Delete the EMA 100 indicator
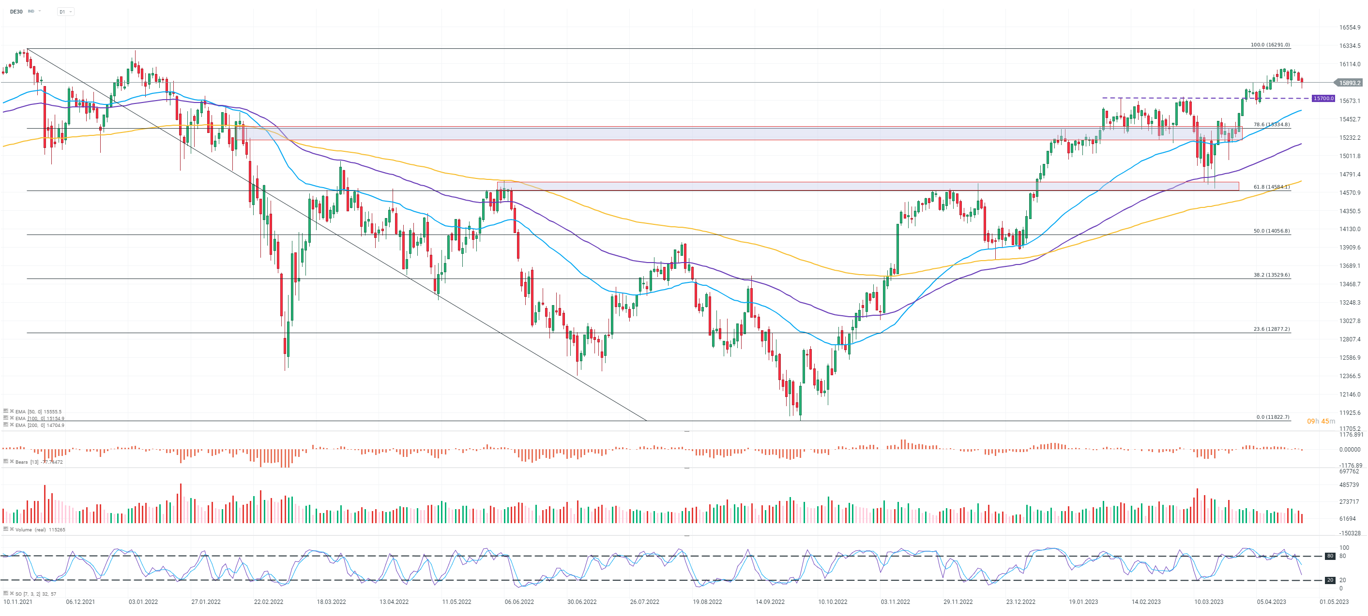 click(12, 418)
